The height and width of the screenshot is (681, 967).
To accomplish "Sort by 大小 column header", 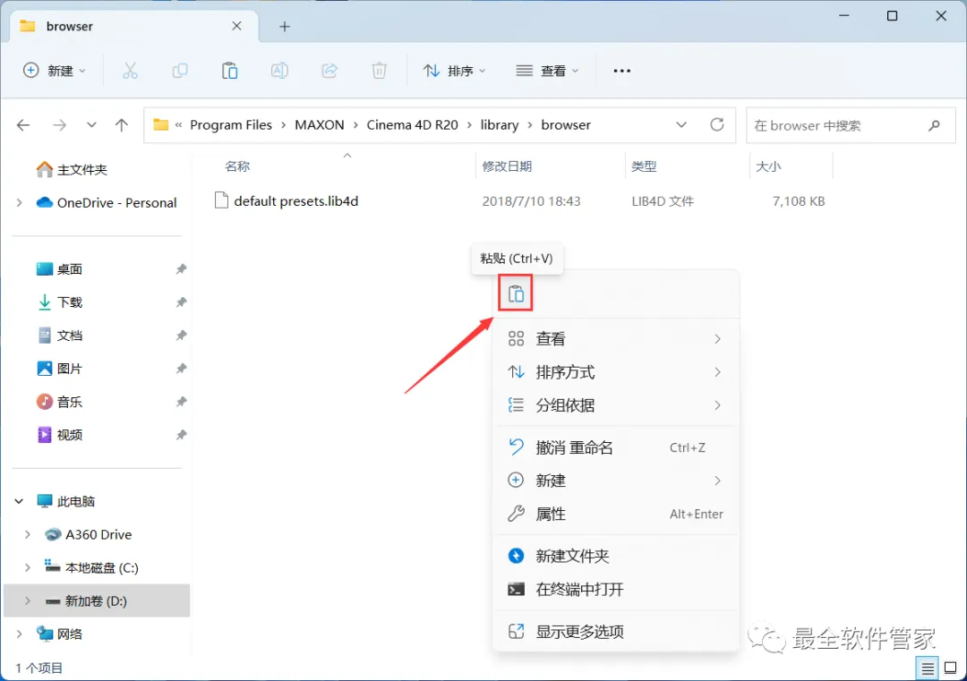I will tap(768, 166).
